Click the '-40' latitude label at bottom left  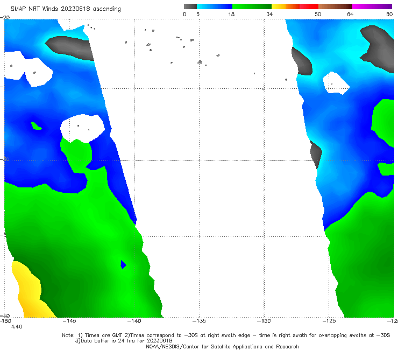(5, 316)
